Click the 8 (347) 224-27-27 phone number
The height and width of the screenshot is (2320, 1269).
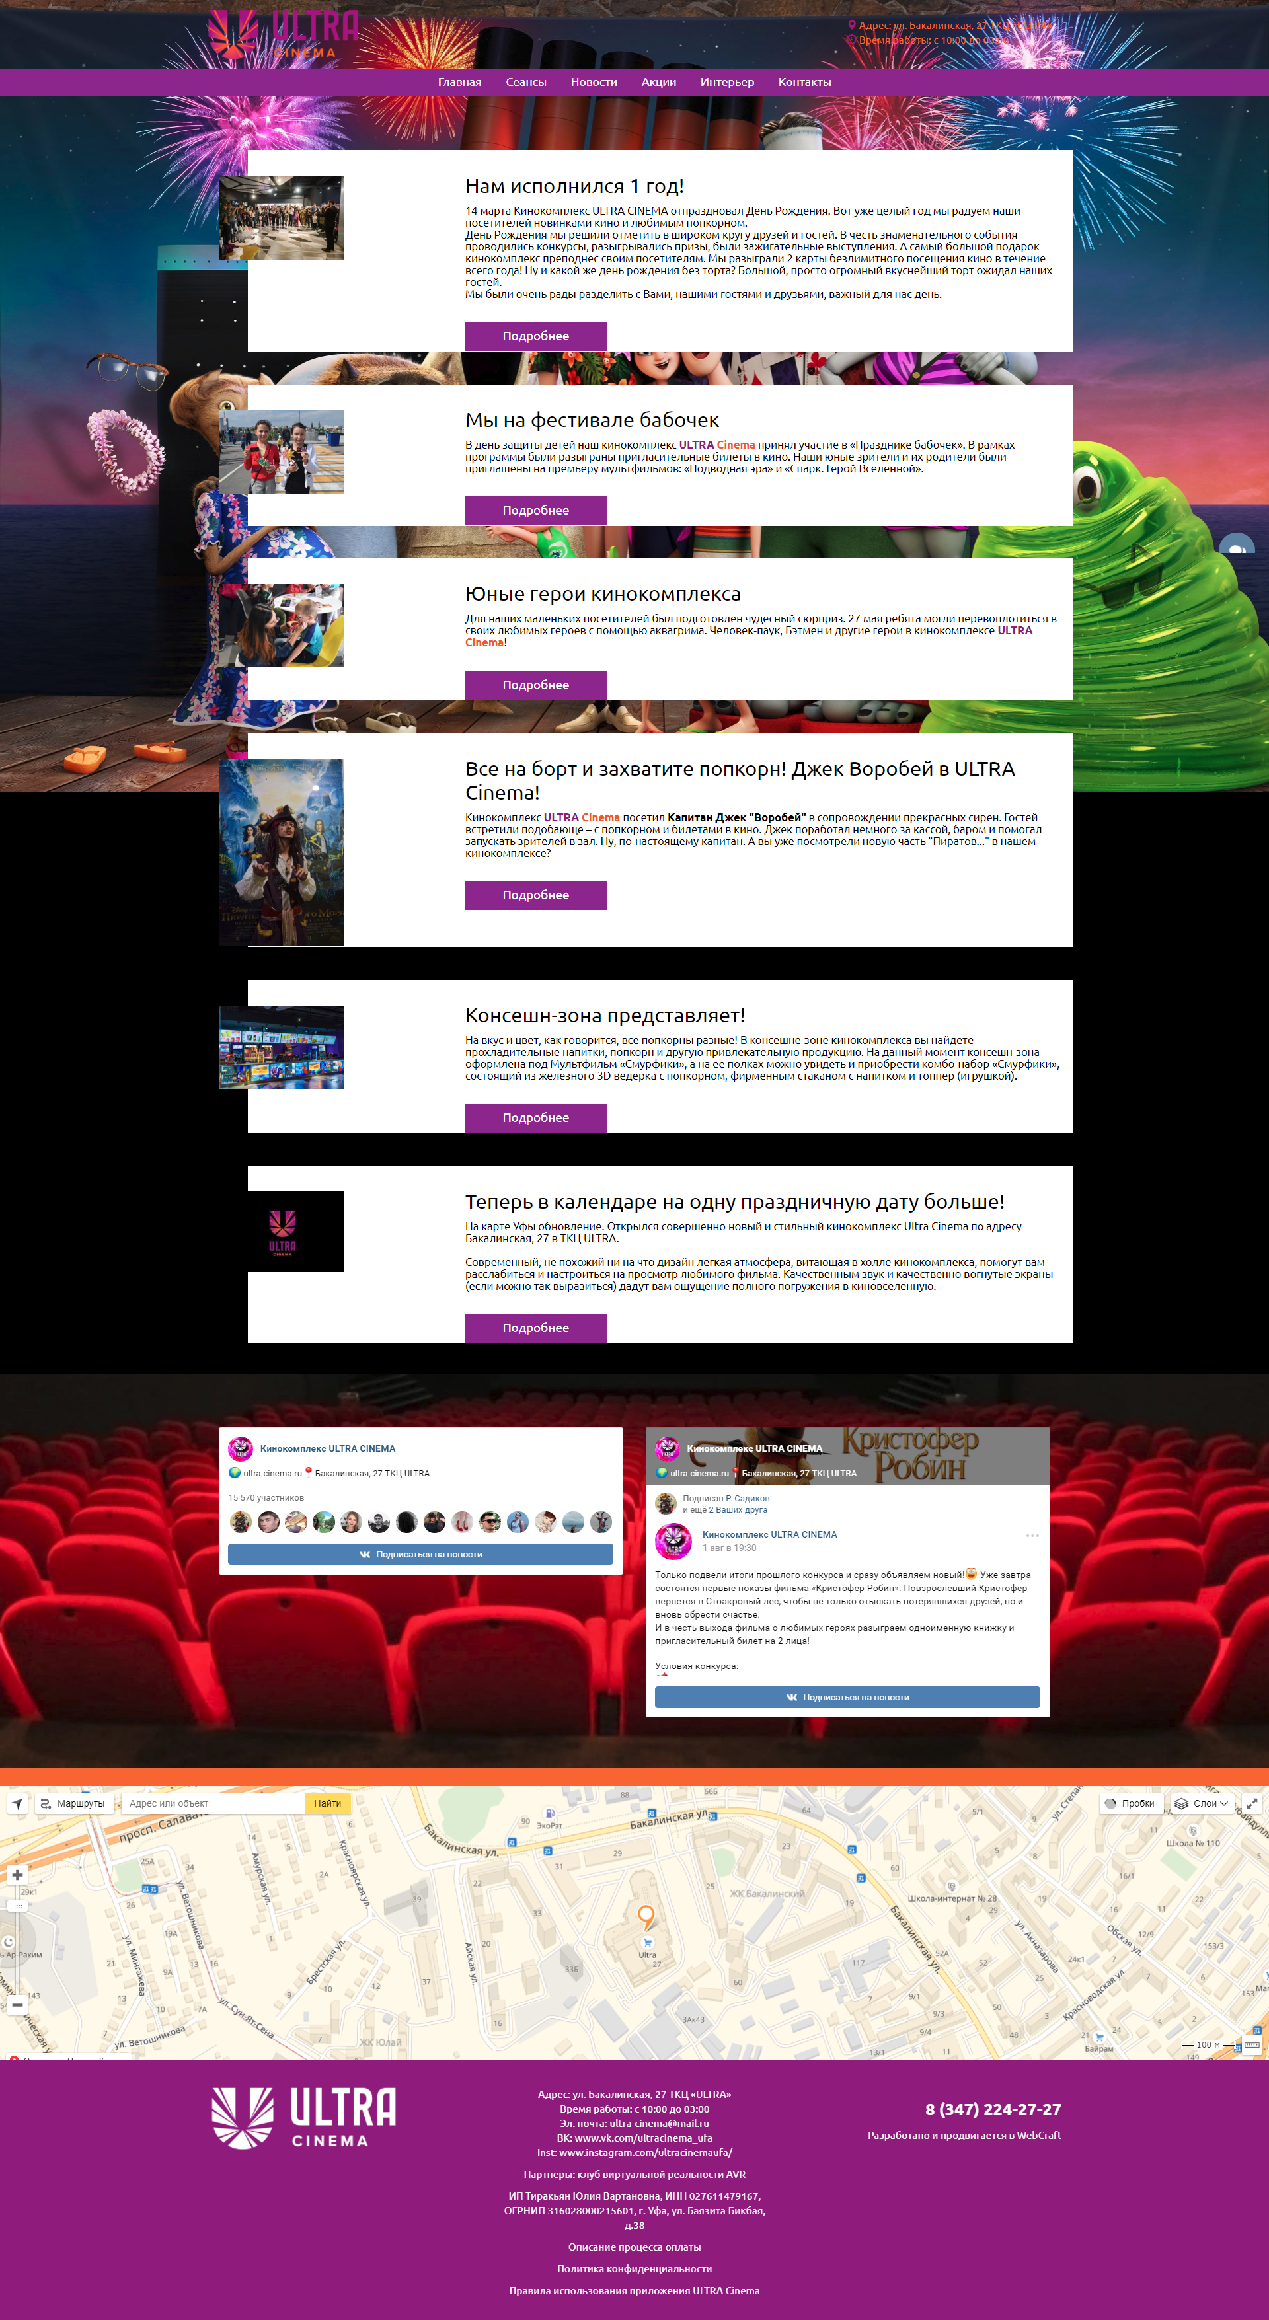coord(993,2109)
